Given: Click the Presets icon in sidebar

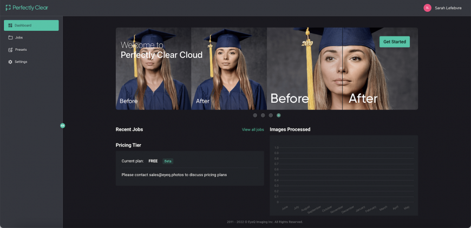Looking at the screenshot, I should (x=10, y=50).
